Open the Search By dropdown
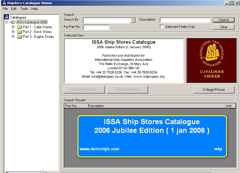This screenshot has height=173, width=240. (x=133, y=20)
